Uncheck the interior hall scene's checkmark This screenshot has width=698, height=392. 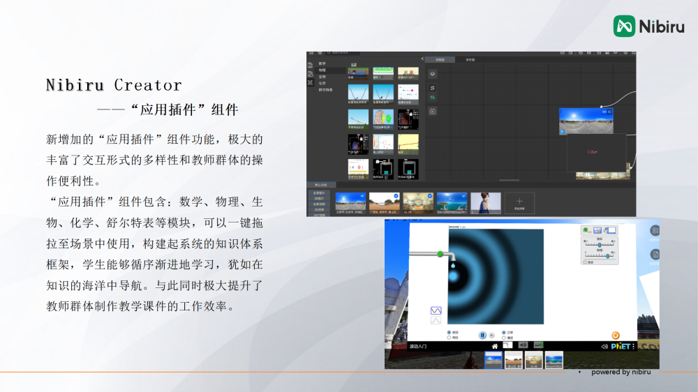pyautogui.click(x=429, y=196)
